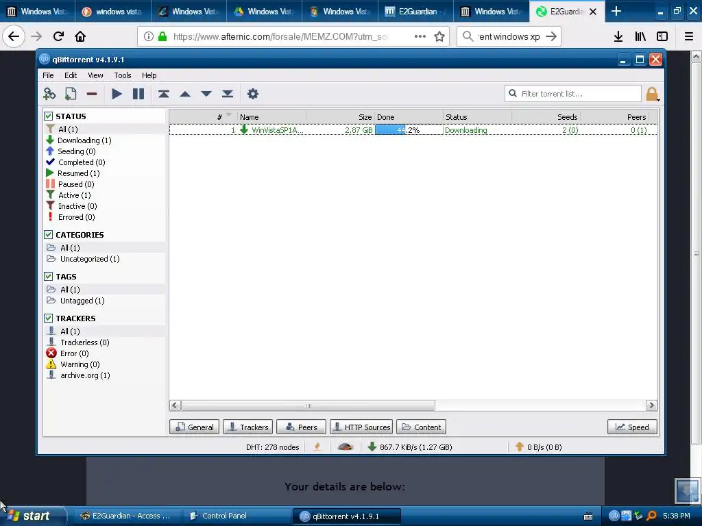Click the red Delete torrent icon
Screen dimensions: 702x526
click(92, 94)
